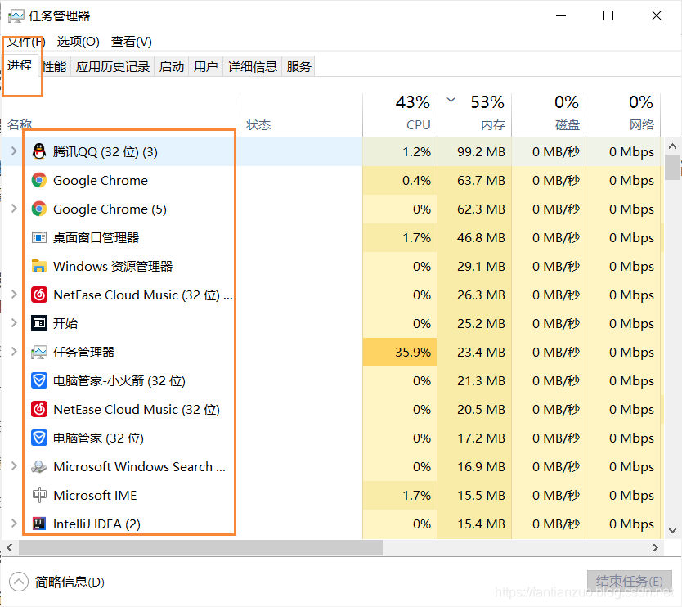Click the first Google Chrome icon (63.7 MB row)
The image size is (682, 607).
click(x=39, y=180)
